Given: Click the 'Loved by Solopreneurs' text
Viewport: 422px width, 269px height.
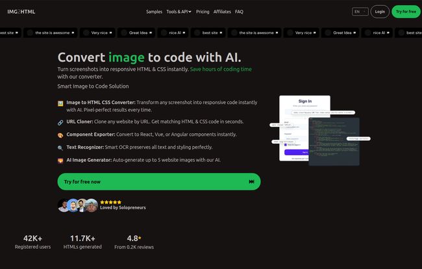Looking at the screenshot, I should coord(123,208).
